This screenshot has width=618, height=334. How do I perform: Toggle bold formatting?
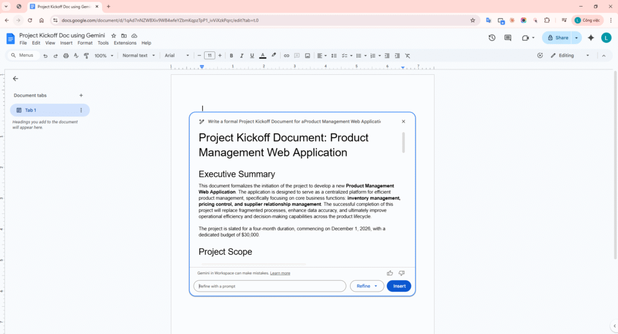(231, 56)
